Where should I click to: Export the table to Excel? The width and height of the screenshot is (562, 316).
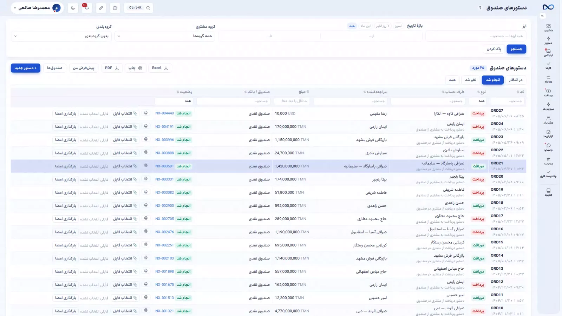pyautogui.click(x=160, y=68)
